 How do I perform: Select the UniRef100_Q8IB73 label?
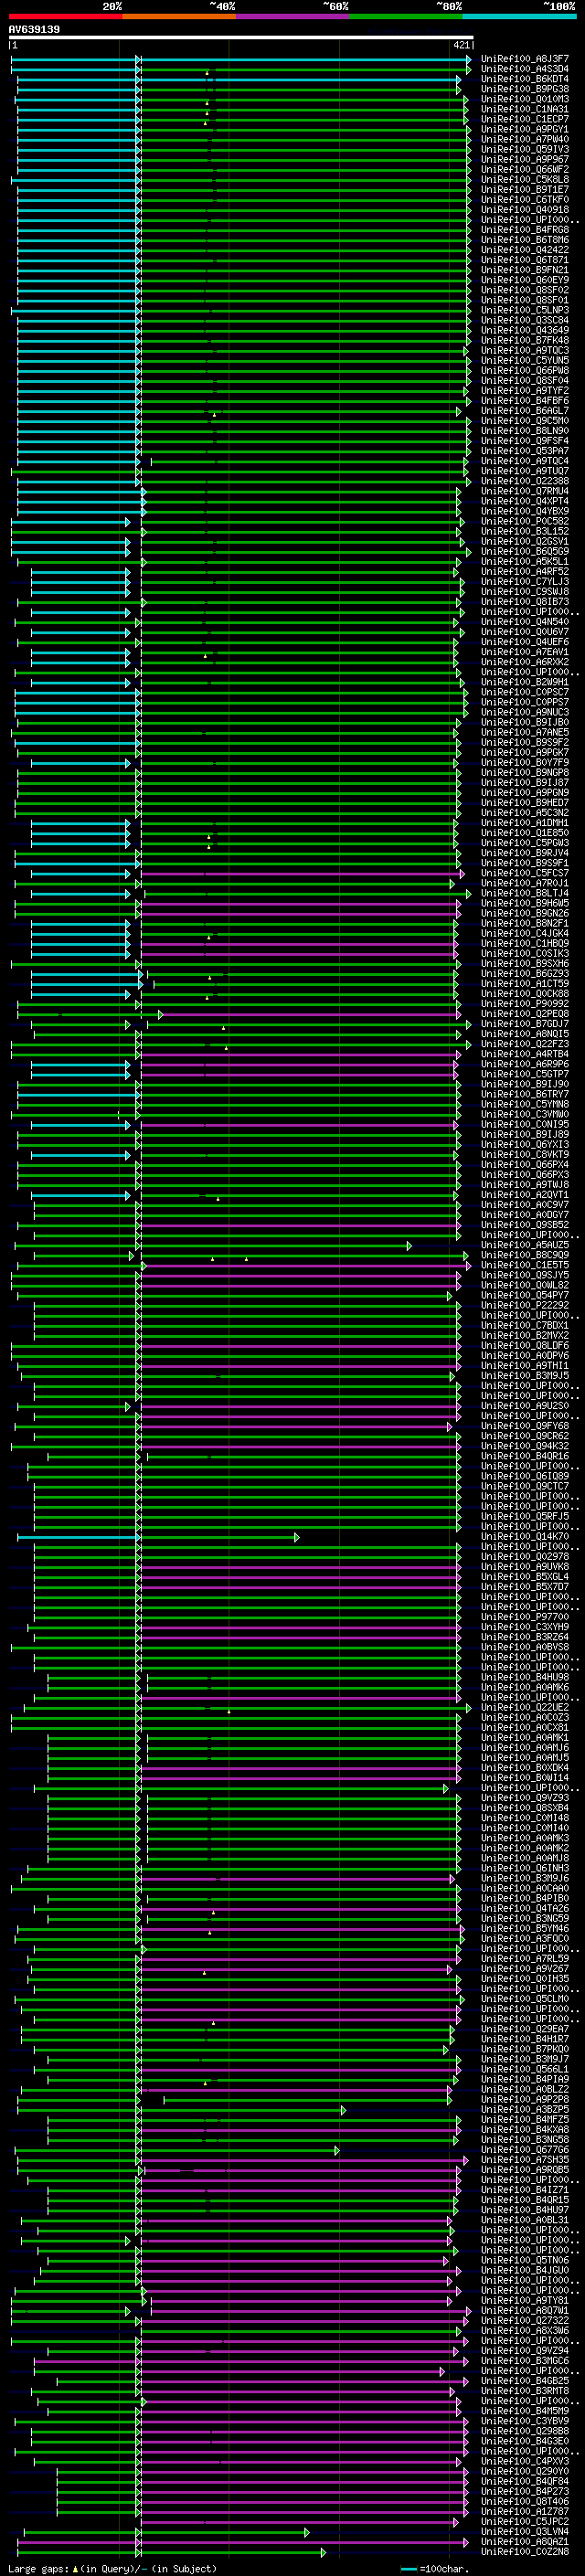[x=525, y=602]
